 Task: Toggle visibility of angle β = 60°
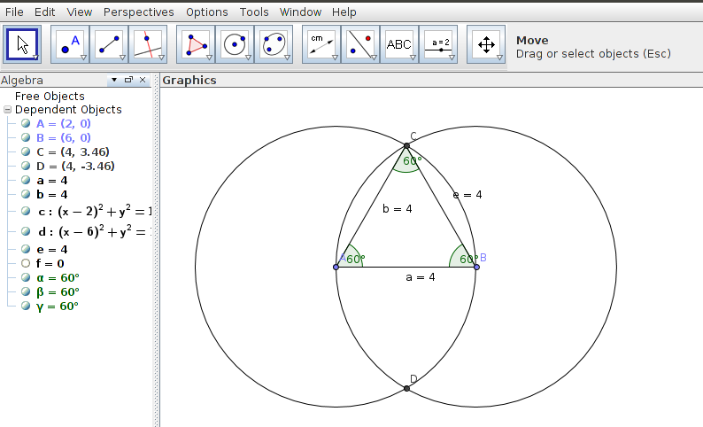coord(26,292)
